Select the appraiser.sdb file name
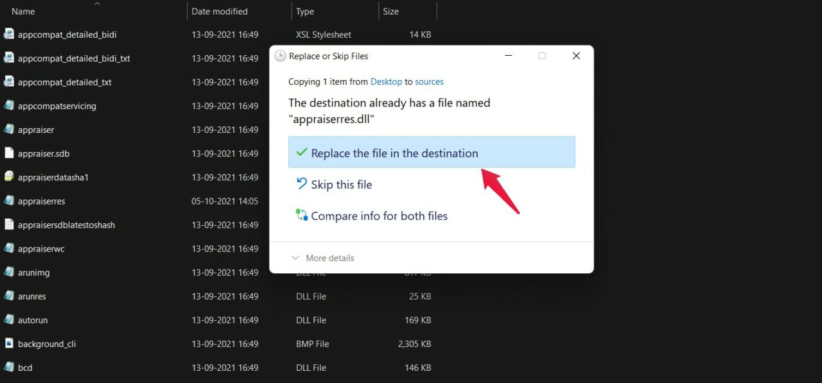Screen dimensions: 822x383 click(43, 153)
